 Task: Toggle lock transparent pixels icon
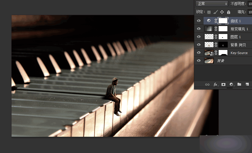point(209,12)
